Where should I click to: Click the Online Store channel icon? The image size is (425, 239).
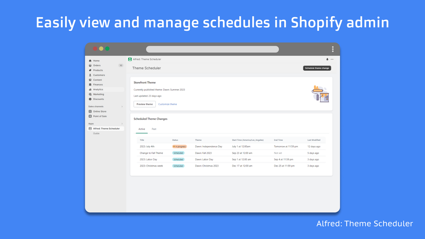pyautogui.click(x=90, y=112)
